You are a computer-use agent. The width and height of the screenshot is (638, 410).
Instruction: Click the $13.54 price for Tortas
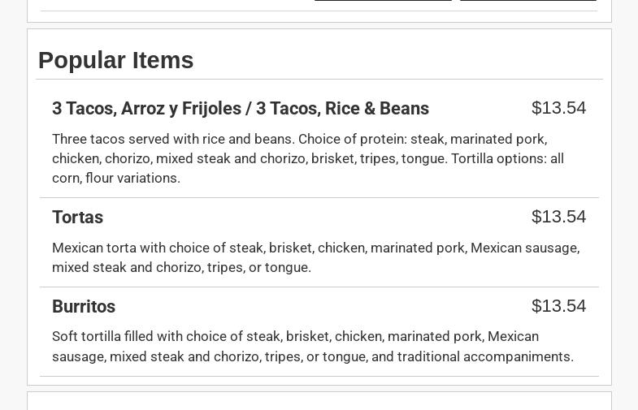pyautogui.click(x=558, y=217)
